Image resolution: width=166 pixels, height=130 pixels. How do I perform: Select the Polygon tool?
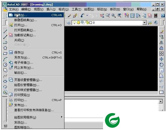(x=5, y=48)
